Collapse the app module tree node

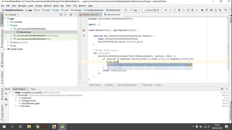[x=5, y=19]
